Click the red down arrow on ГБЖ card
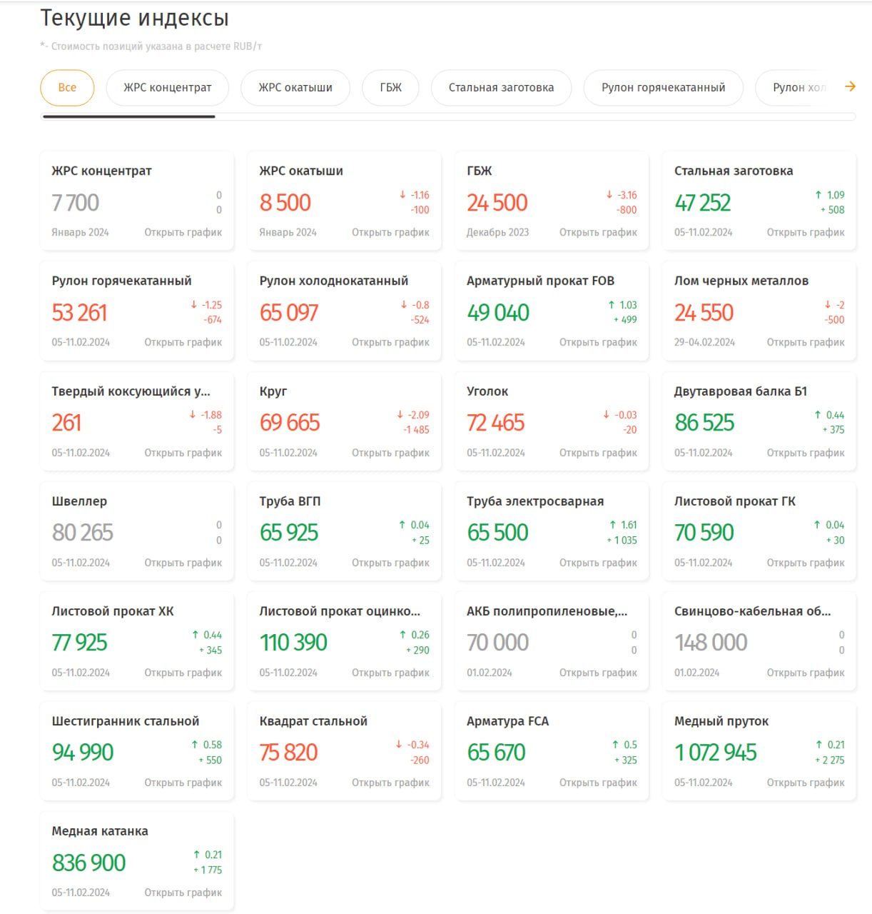Screen dimensions: 872x914 click(609, 195)
